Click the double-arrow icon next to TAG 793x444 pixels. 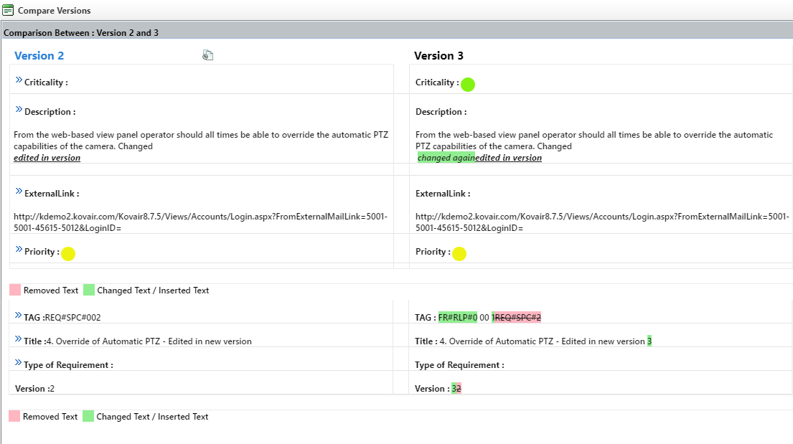point(19,315)
